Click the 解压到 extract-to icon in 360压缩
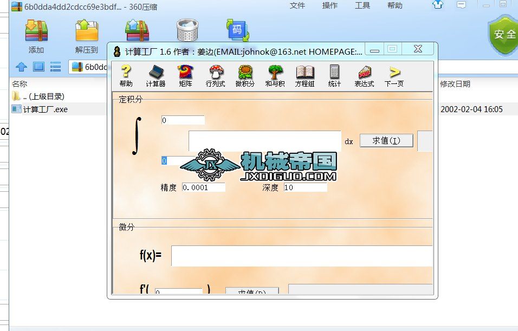518x331 pixels. (x=87, y=36)
